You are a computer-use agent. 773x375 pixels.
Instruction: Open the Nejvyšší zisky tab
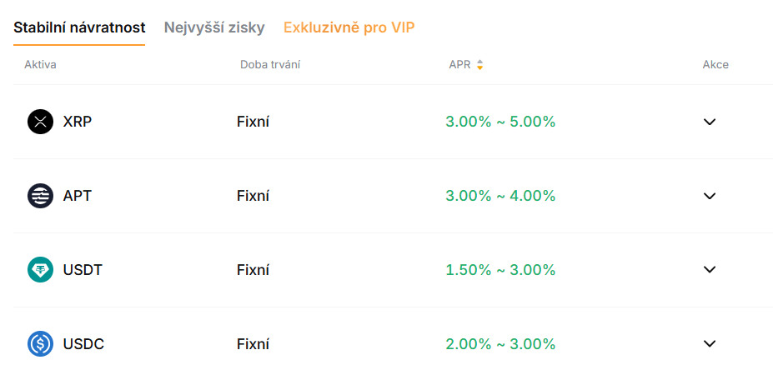click(x=214, y=27)
